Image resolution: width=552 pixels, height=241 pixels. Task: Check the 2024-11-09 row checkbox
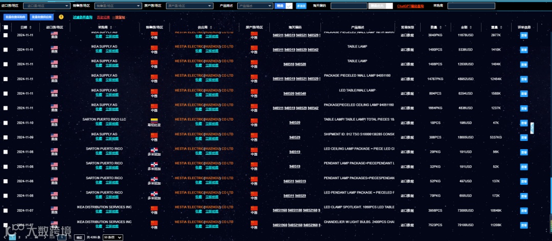click(6, 137)
